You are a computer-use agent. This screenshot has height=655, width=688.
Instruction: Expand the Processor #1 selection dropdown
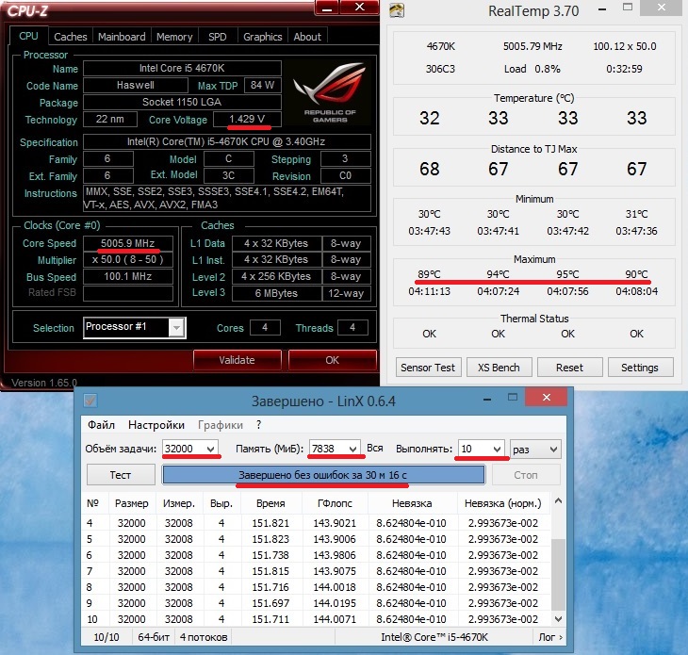176,328
